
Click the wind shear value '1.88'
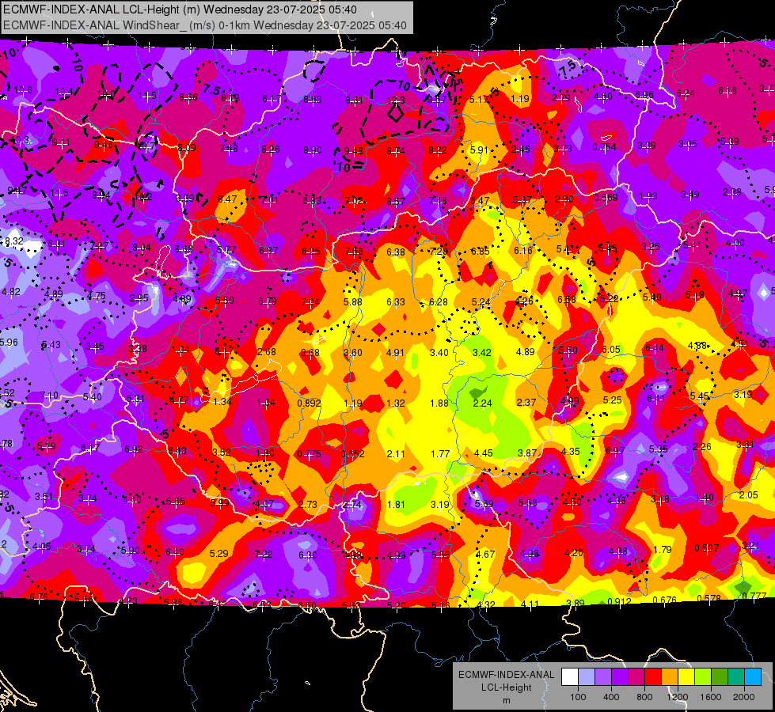point(439,403)
